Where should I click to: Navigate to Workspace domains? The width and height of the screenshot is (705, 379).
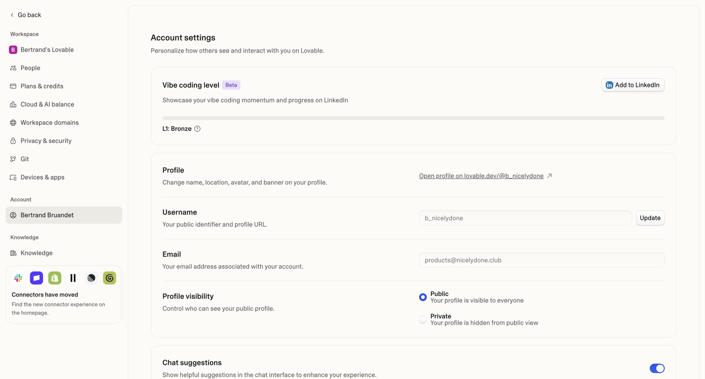click(x=64, y=122)
